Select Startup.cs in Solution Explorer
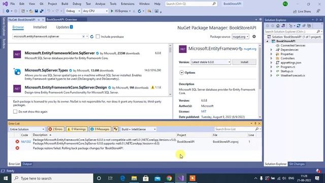This screenshot has height=183, width=325. [x=286, y=71]
